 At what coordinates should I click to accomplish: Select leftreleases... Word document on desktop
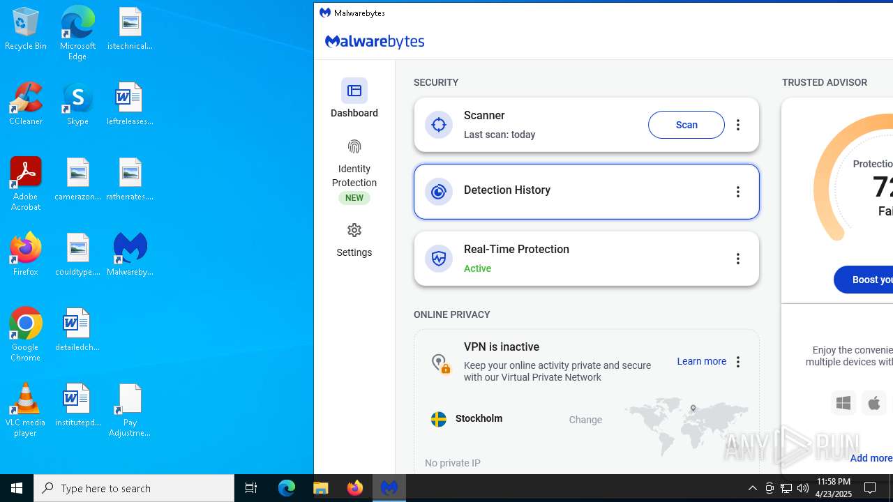[x=130, y=104]
